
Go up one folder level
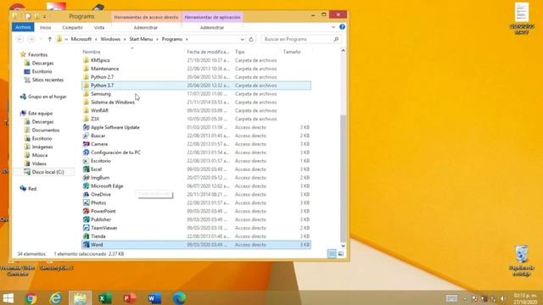pyautogui.click(x=50, y=40)
